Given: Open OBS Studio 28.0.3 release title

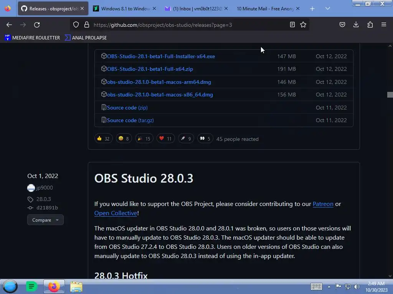Looking at the screenshot, I should [144, 178].
